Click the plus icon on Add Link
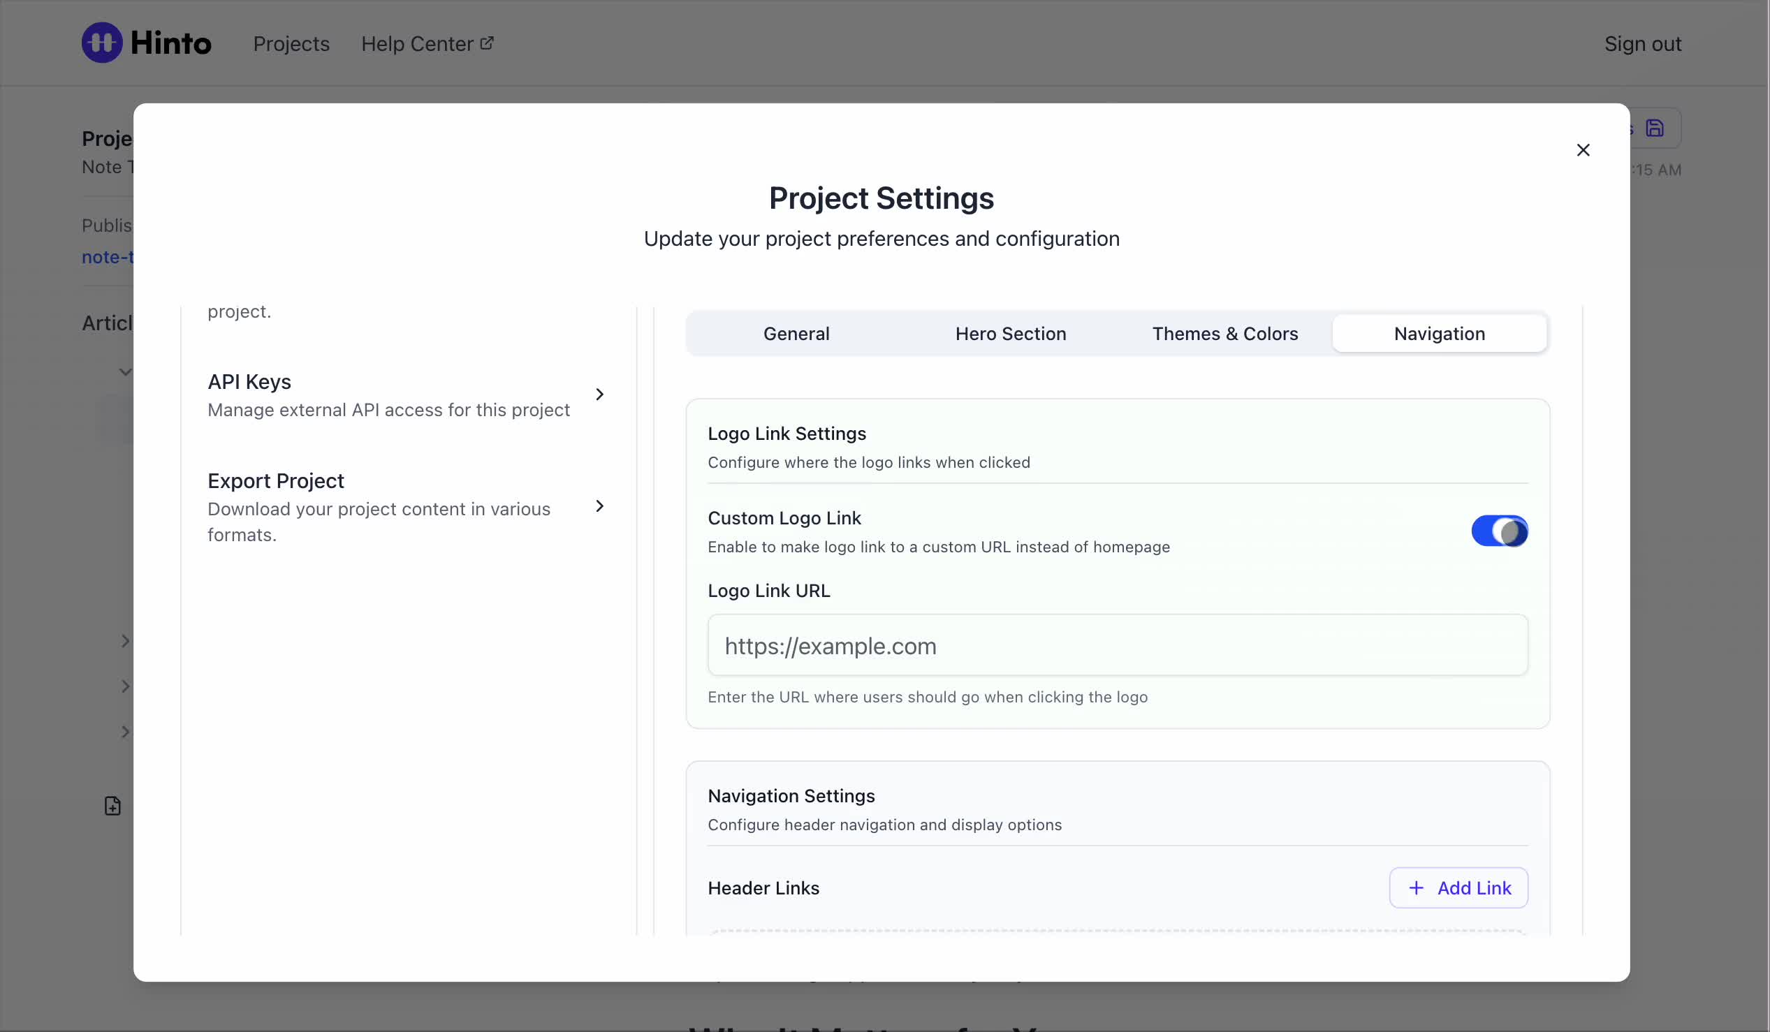Viewport: 1770px width, 1032px height. click(x=1416, y=888)
